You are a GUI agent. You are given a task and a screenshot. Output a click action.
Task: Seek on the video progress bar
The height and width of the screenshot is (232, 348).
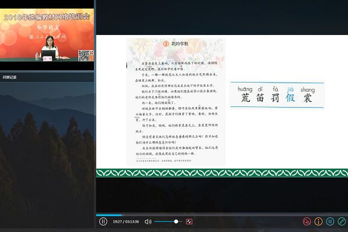click(x=222, y=215)
